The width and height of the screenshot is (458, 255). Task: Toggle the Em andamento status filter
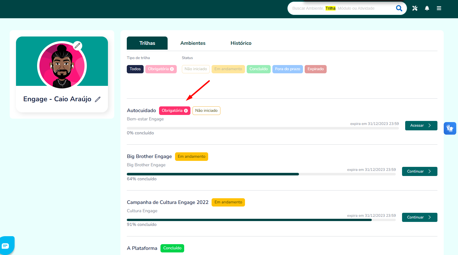(x=228, y=69)
